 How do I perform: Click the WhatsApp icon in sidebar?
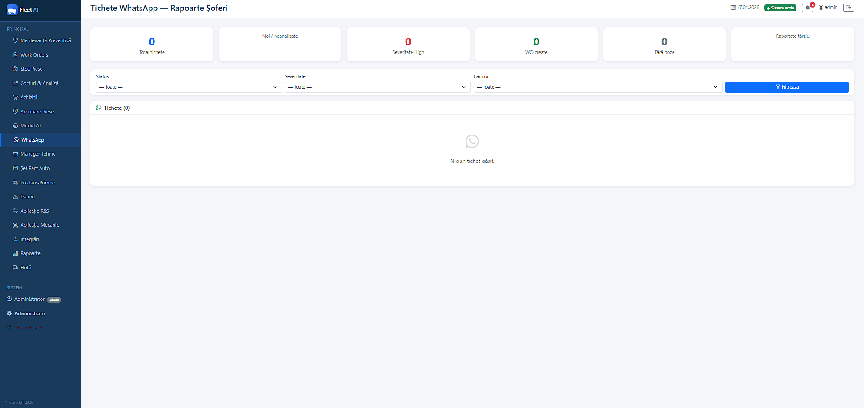point(16,140)
